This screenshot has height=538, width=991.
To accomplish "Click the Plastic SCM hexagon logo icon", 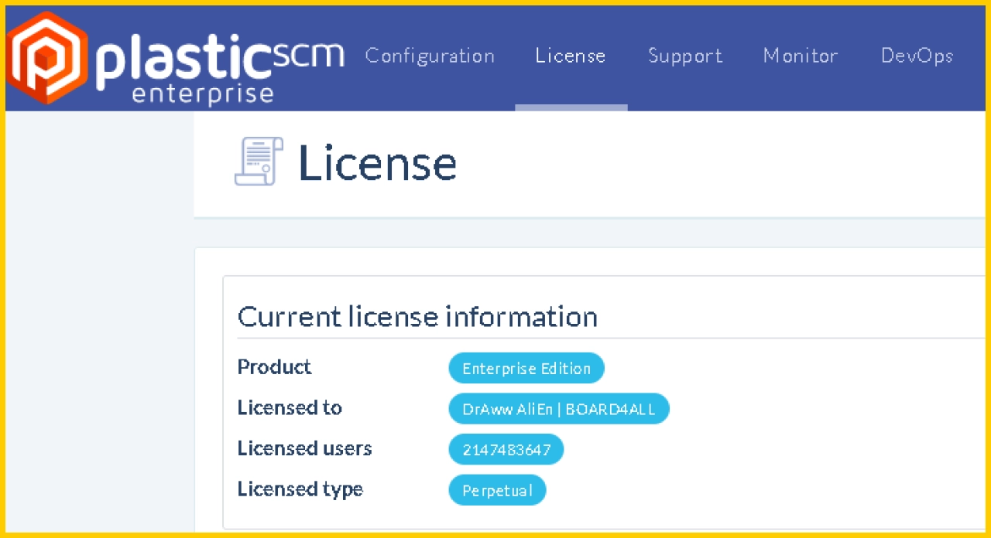I will coord(47,57).
